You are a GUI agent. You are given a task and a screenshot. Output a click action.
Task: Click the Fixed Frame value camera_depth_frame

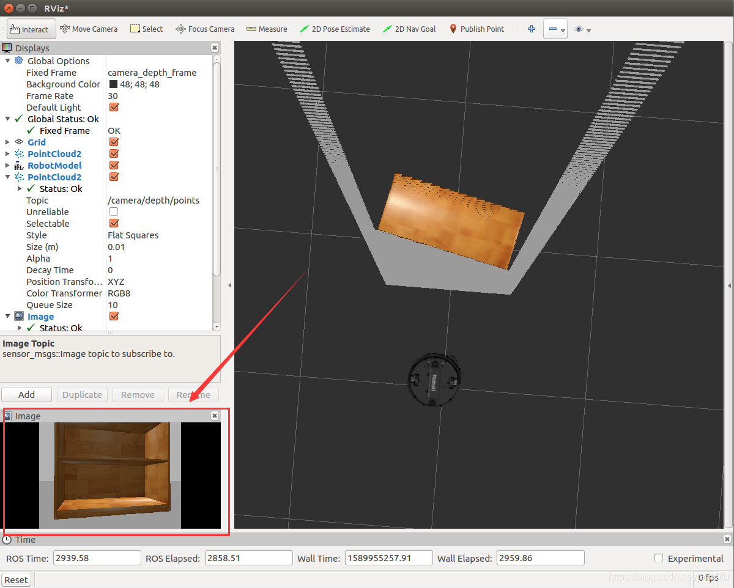tap(152, 72)
